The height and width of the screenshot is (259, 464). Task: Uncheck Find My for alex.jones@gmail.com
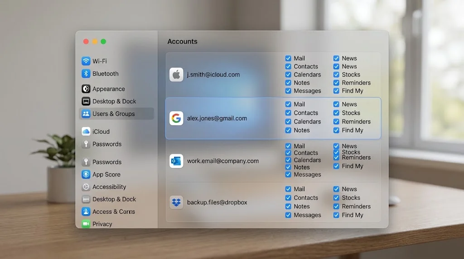point(336,130)
